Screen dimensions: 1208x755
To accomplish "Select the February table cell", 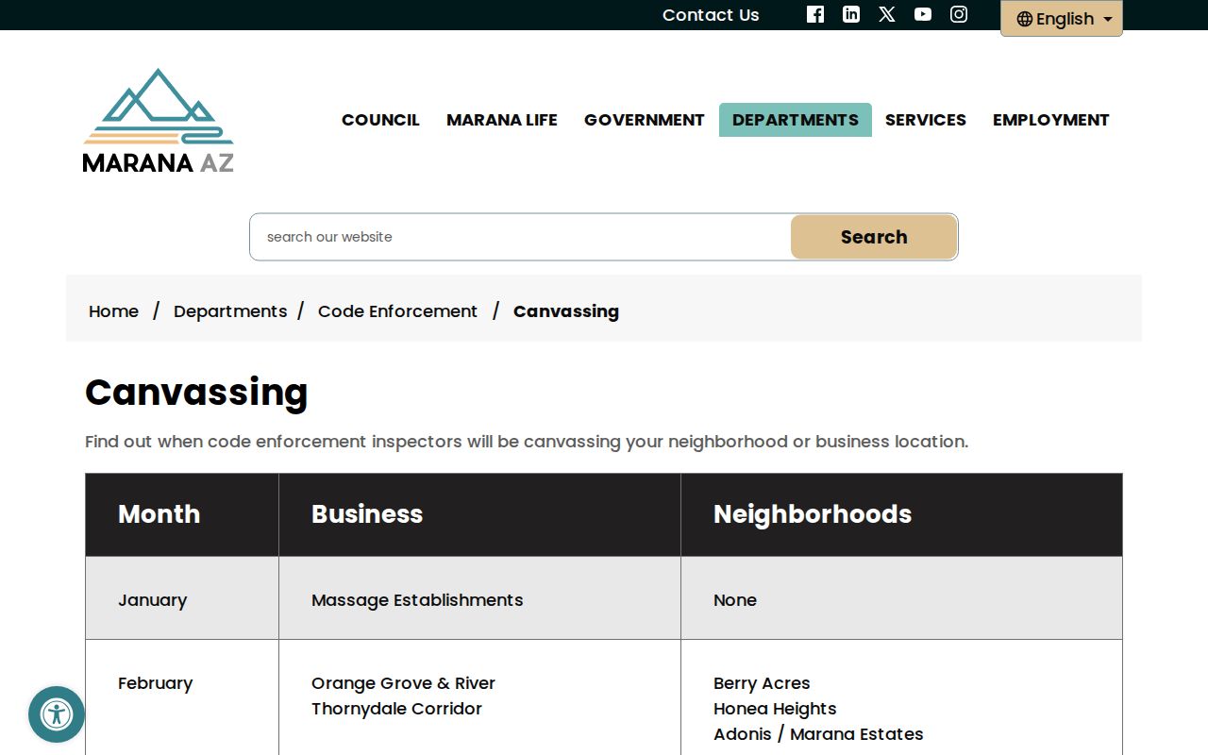I will (x=182, y=697).
